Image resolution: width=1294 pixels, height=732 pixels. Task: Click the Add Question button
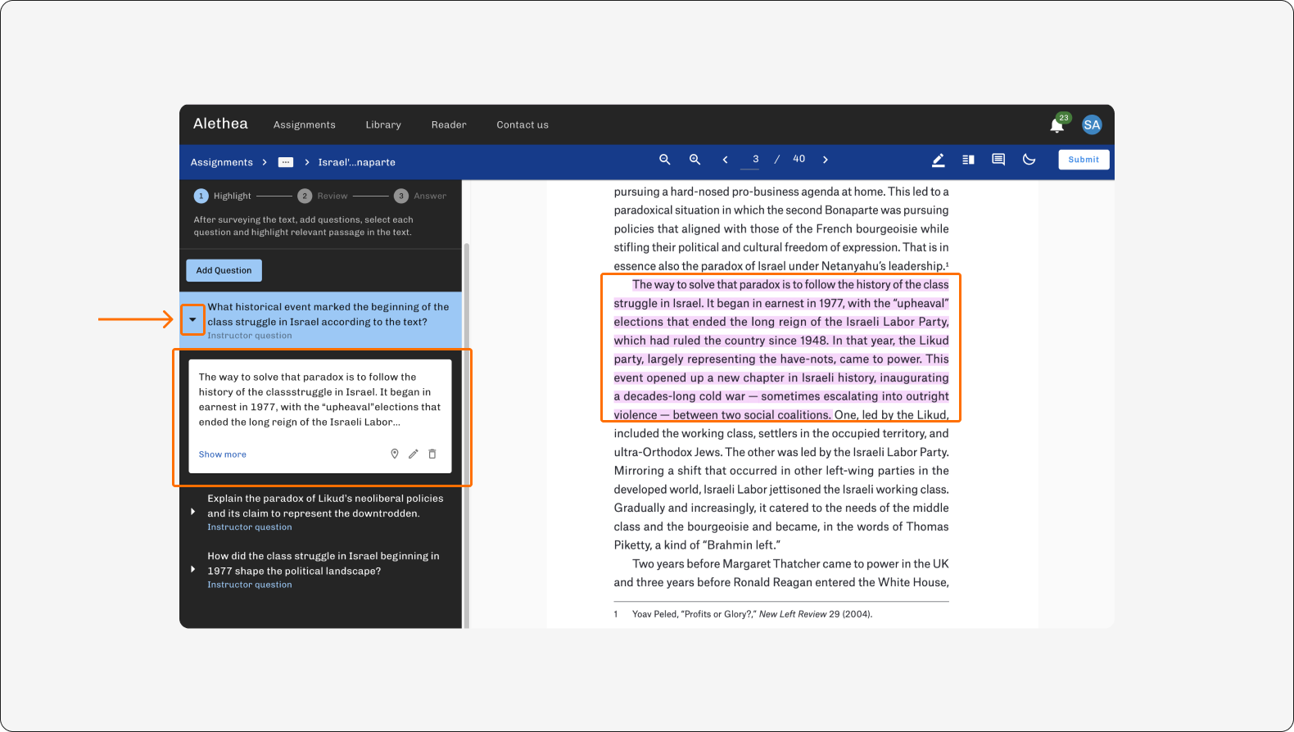pos(224,270)
